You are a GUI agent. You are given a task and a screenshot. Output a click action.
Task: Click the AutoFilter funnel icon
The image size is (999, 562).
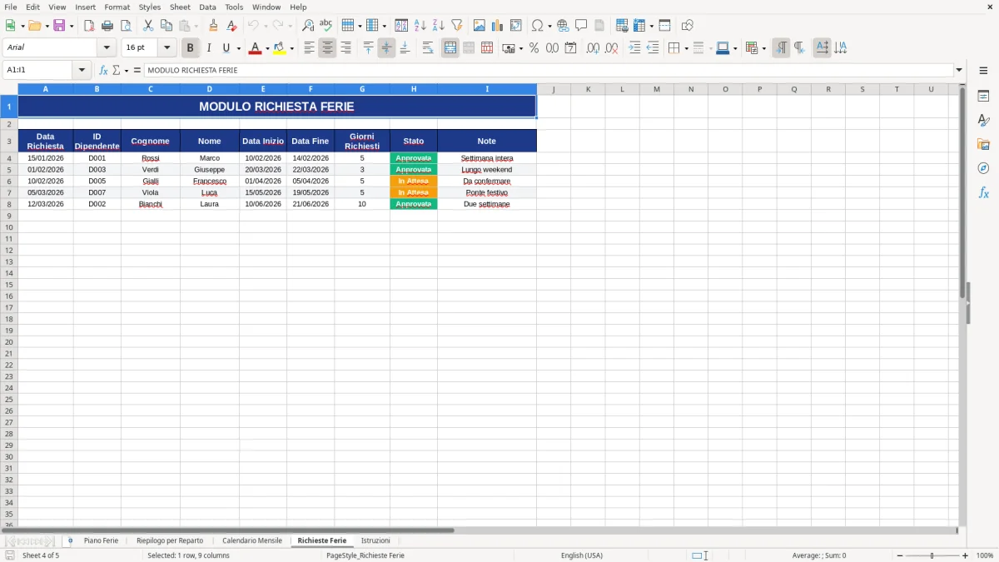tap(457, 26)
